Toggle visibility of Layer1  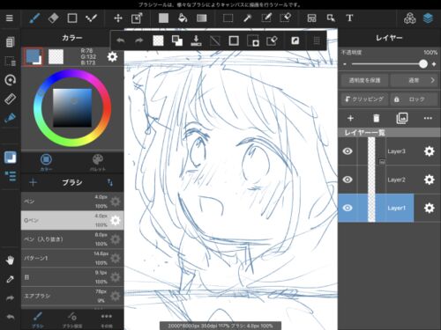pos(348,208)
